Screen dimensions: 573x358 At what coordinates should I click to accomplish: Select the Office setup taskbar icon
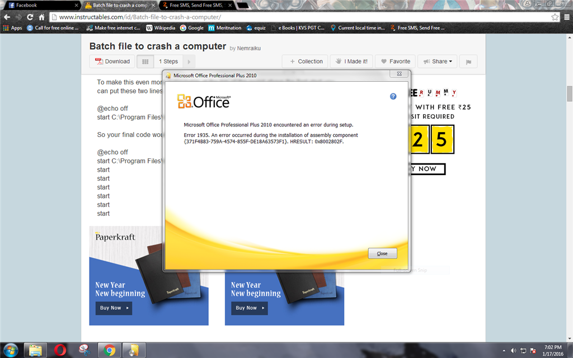134,350
